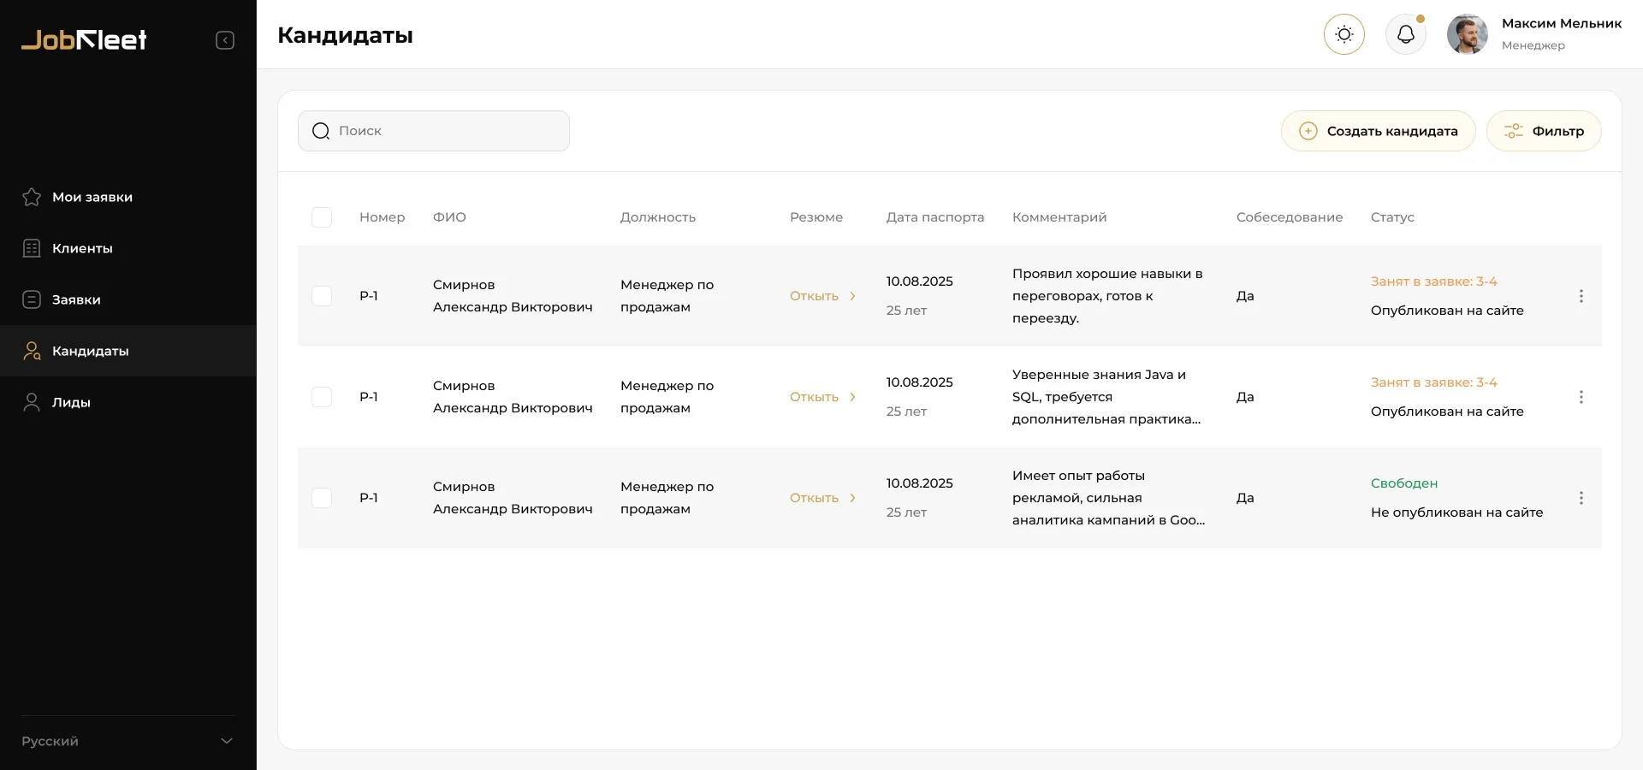The image size is (1643, 770).
Task: Click the Занят в заявке: 3-4 status in first row
Action: [x=1433, y=281]
